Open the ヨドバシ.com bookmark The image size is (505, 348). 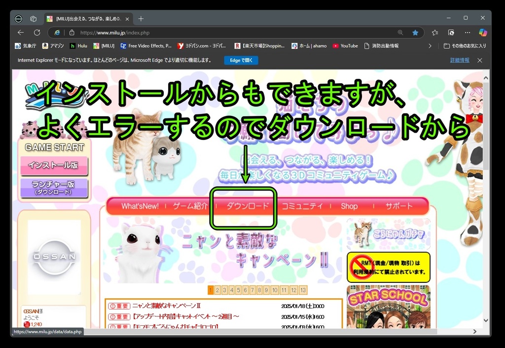pyautogui.click(x=202, y=46)
